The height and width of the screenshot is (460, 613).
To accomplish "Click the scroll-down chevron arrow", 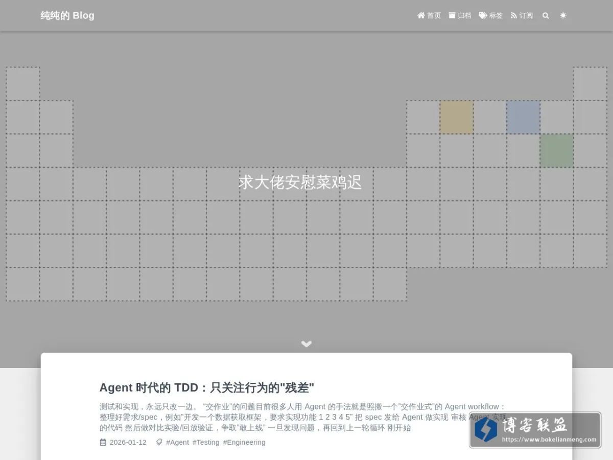I will tap(306, 344).
